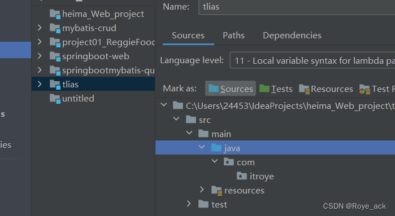This screenshot has height=216, width=395.
Task: Mark folder as Sources
Action: pyautogui.click(x=231, y=89)
